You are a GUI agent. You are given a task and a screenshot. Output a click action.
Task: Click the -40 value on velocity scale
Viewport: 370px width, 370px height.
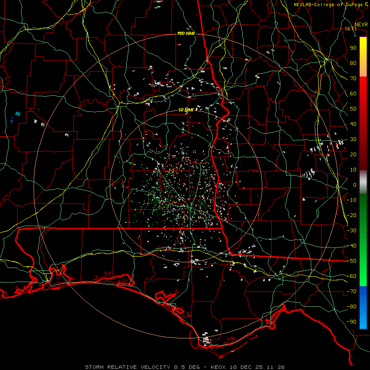pos(351,246)
